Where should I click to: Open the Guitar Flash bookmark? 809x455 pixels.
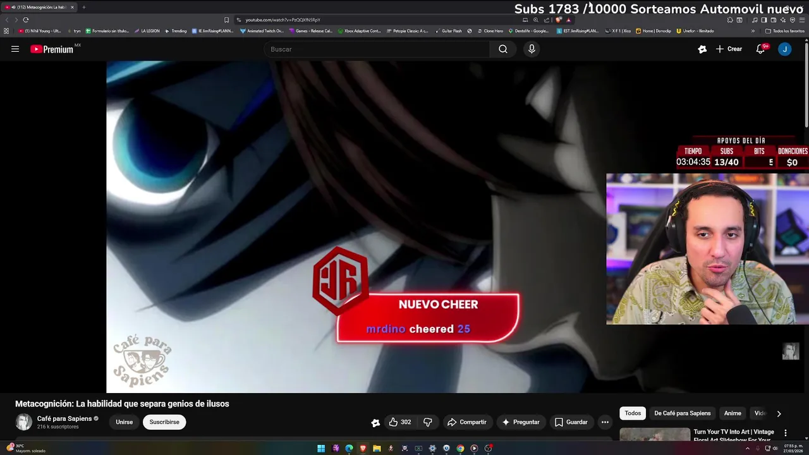(448, 30)
